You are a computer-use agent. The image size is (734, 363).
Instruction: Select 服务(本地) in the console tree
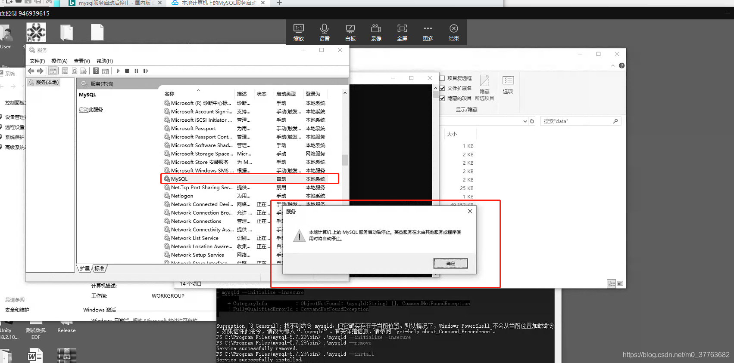(x=44, y=82)
